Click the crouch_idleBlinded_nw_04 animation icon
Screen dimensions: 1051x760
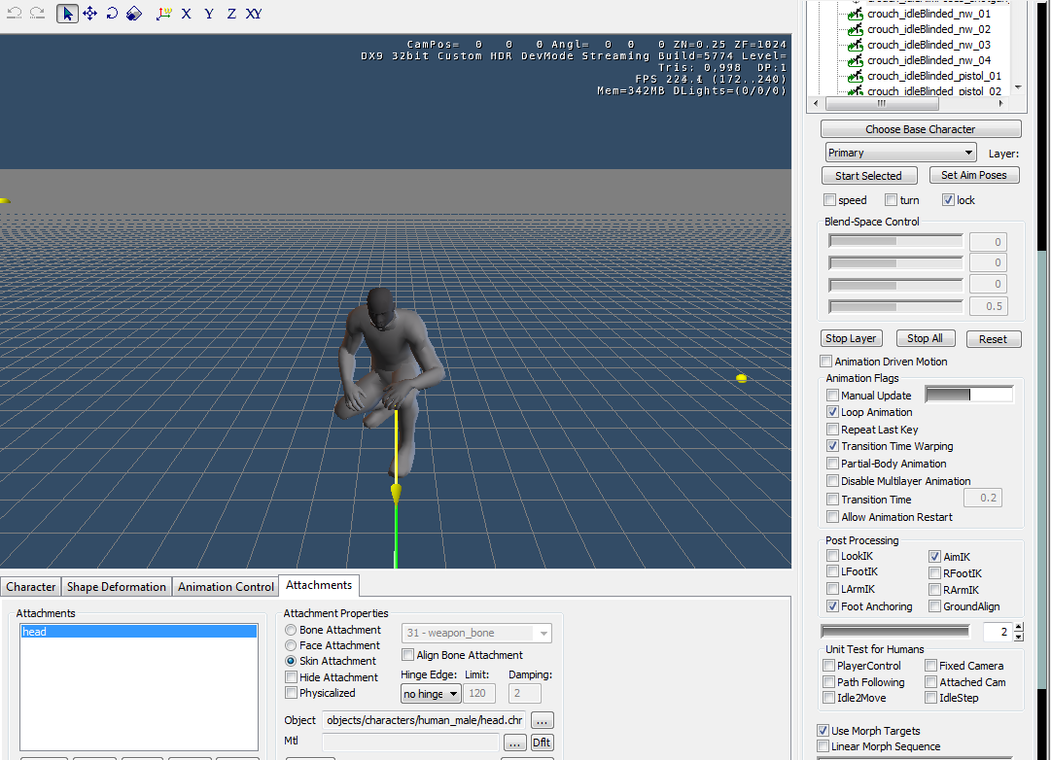[856, 60]
